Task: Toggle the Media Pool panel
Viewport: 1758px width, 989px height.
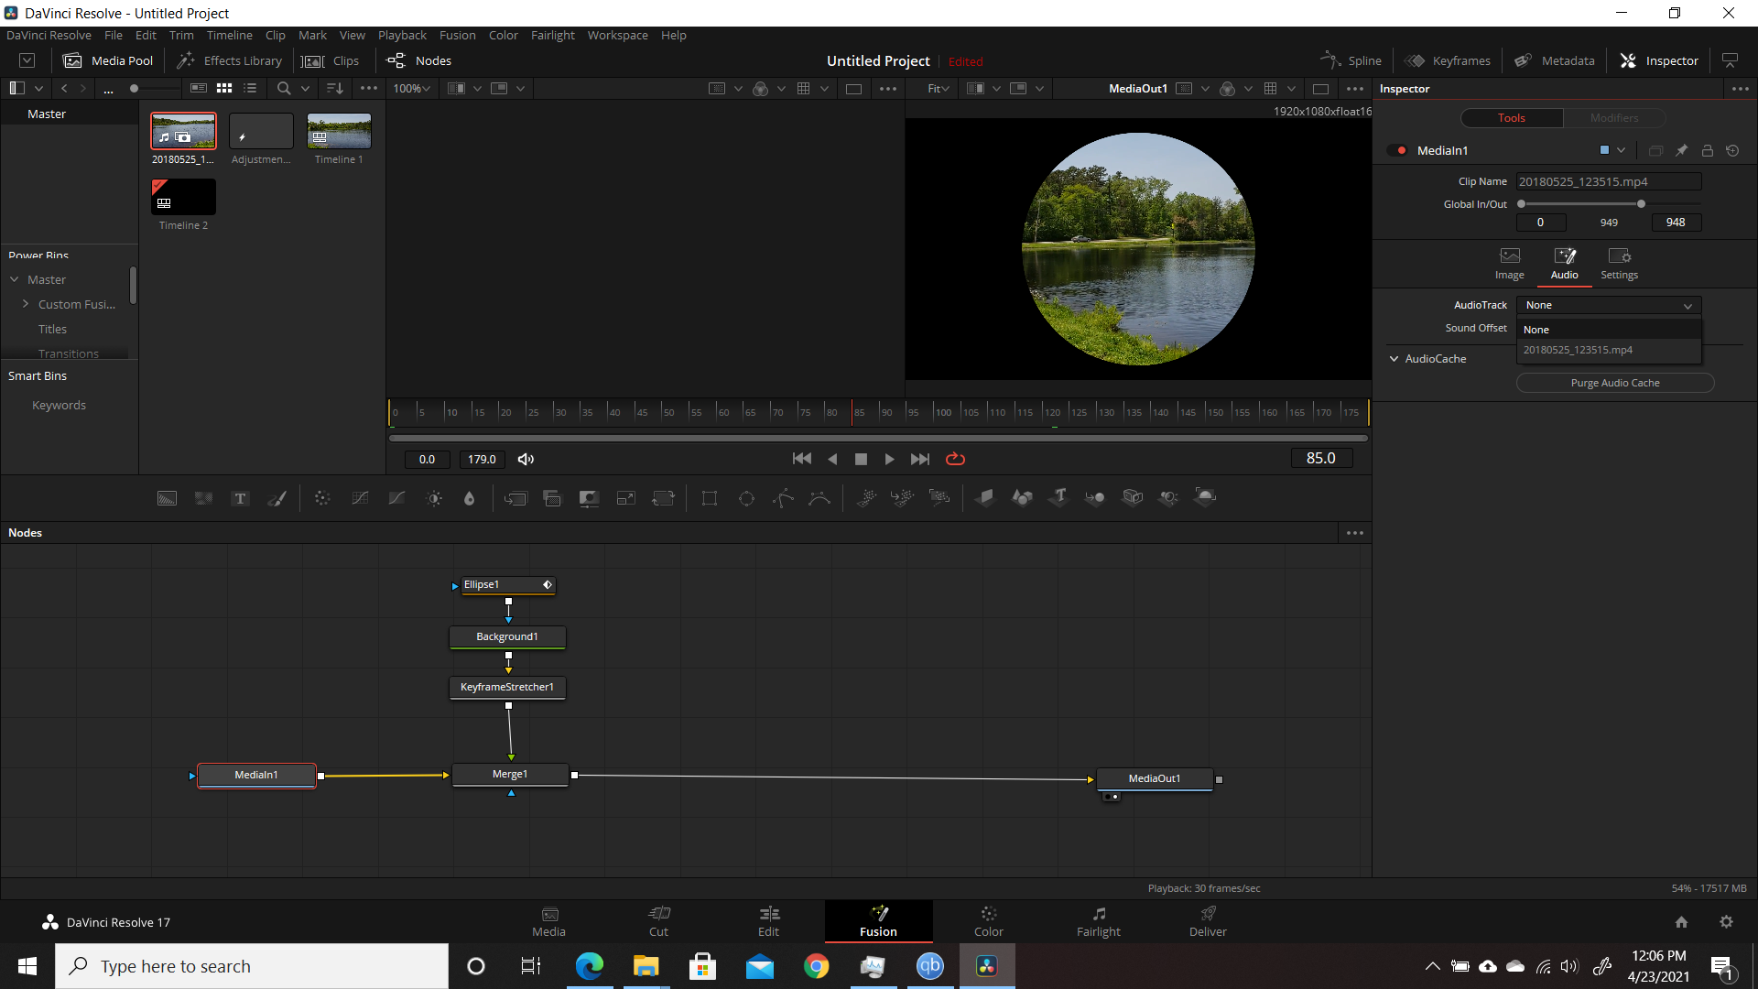Action: pyautogui.click(x=108, y=60)
